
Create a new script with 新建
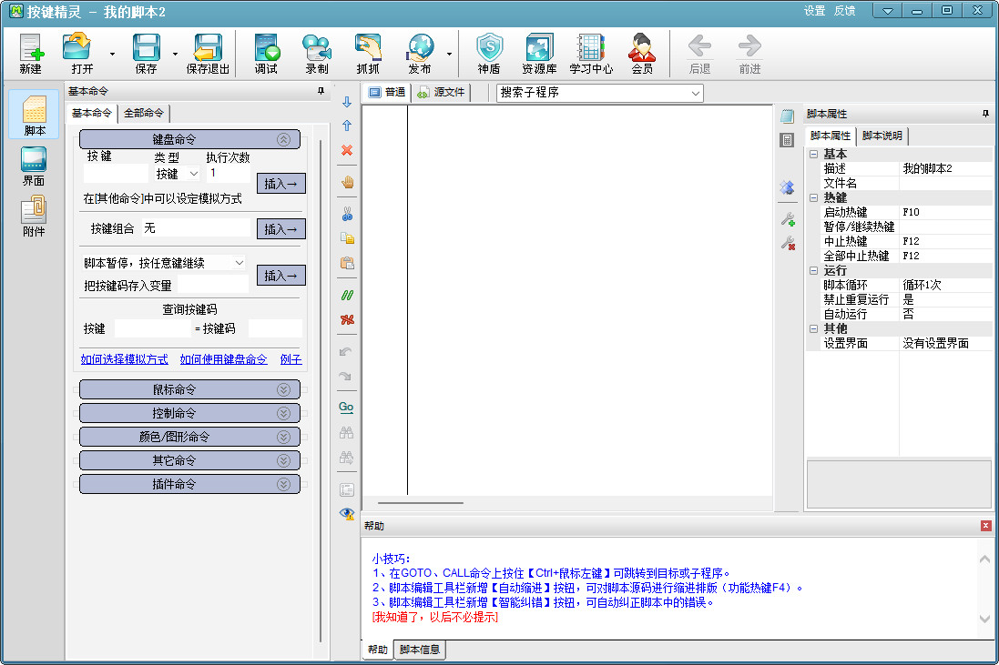[x=31, y=53]
